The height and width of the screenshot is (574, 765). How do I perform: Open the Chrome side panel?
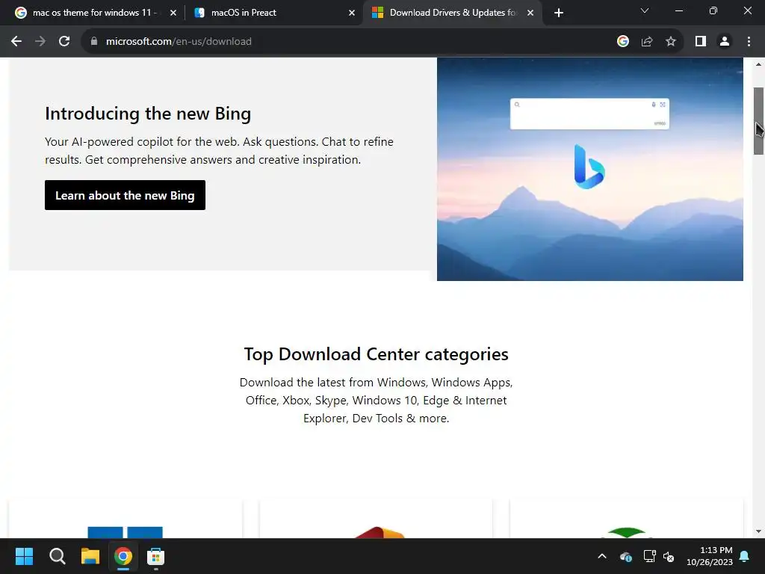(x=701, y=42)
